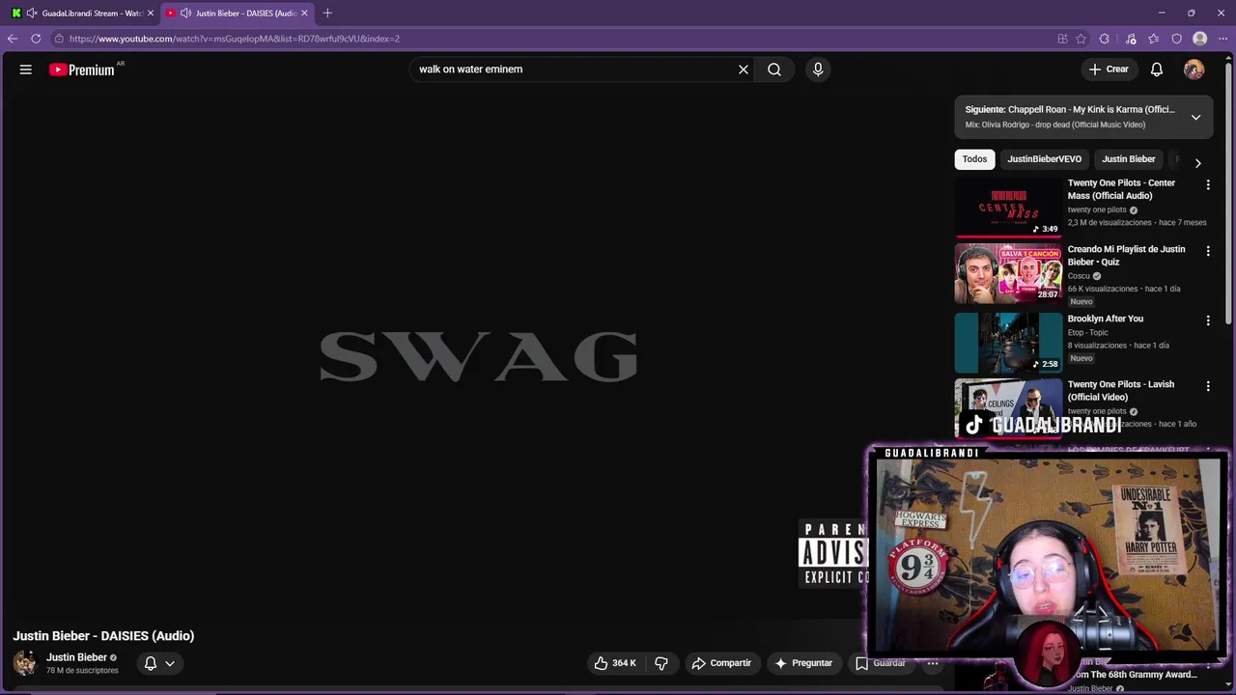Open Justin Bieber channel avatar
The height and width of the screenshot is (695, 1236).
[x=25, y=663]
